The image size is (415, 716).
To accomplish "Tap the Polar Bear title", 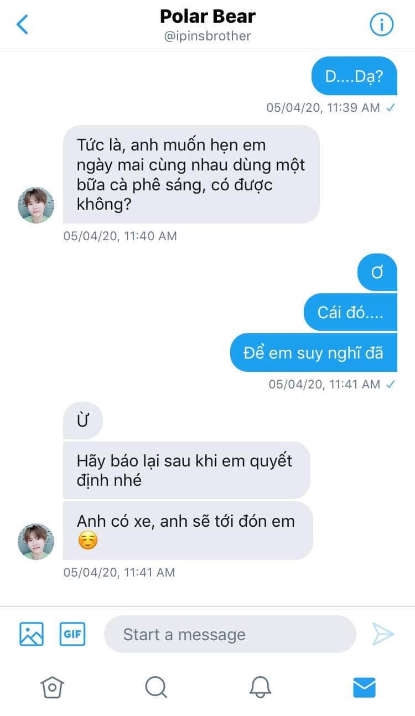I will pos(207,17).
